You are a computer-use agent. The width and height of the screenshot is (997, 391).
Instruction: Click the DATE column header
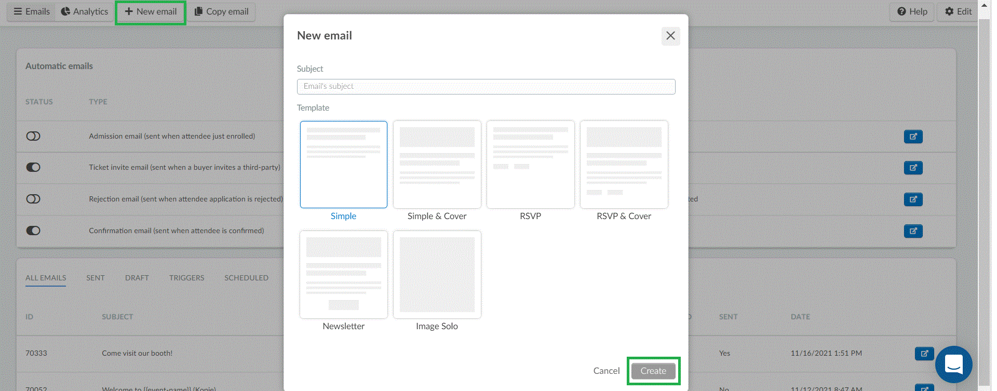(x=800, y=317)
